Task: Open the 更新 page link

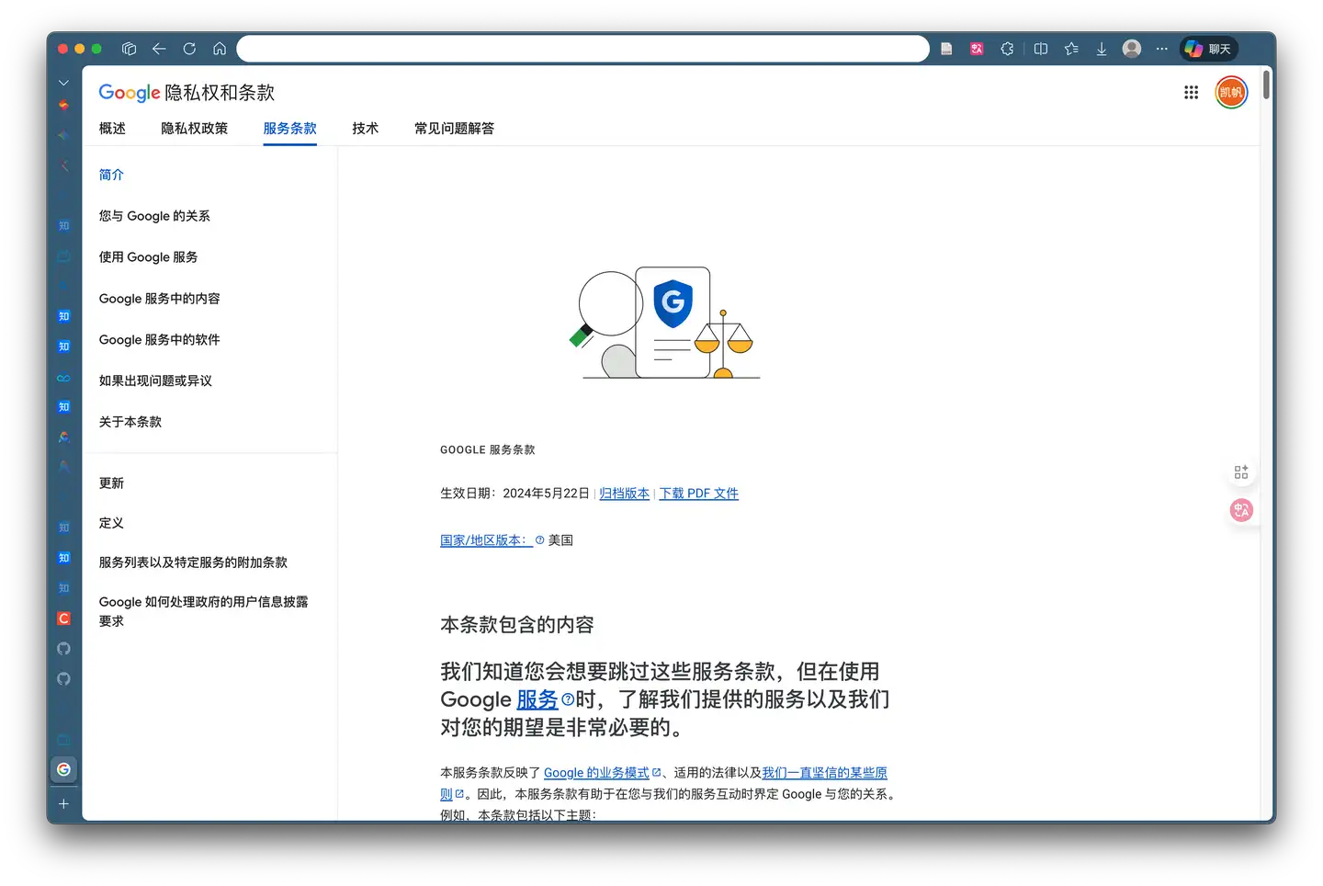Action: coord(111,483)
